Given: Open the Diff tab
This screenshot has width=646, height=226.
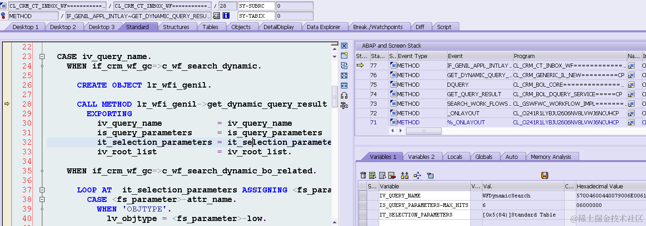Looking at the screenshot, I should [x=420, y=27].
